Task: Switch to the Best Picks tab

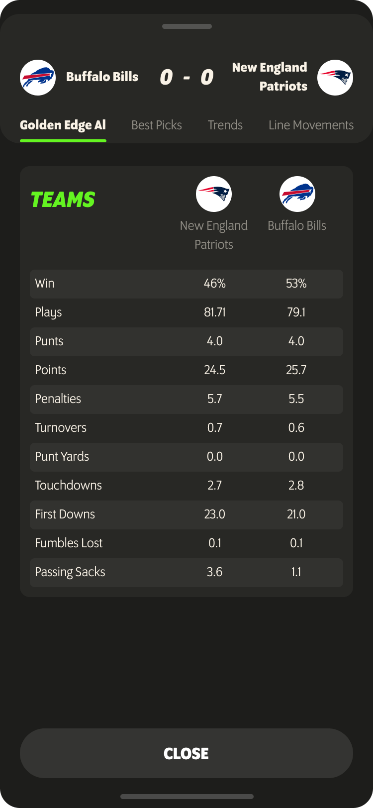Action: 157,125
